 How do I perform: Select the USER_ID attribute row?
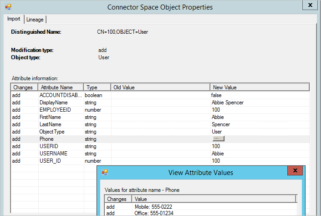coord(160,161)
